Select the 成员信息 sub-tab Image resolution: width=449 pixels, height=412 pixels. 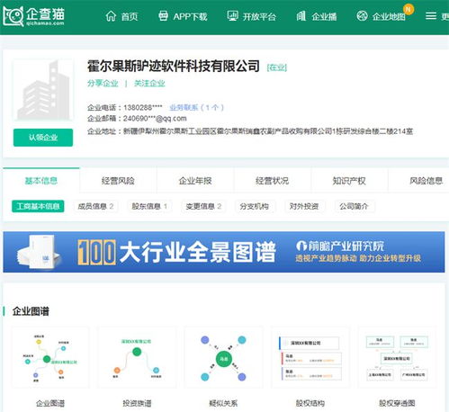pyautogui.click(x=95, y=206)
